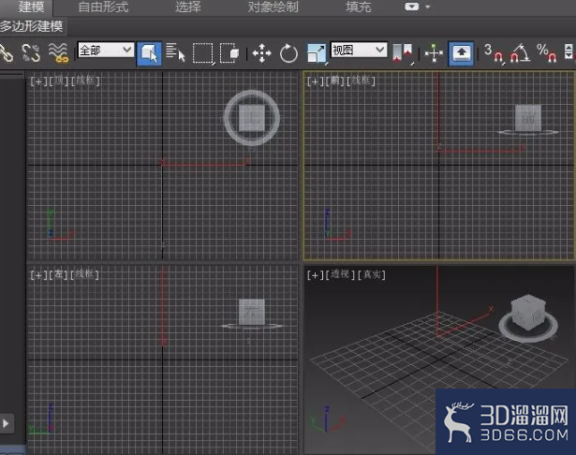
Task: Click the perspective viewport [+] menu
Action: (x=315, y=274)
